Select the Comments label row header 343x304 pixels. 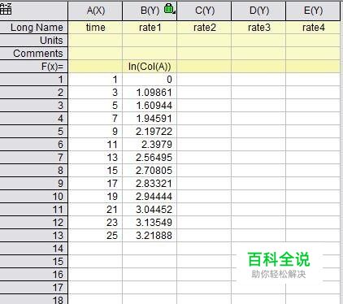(33, 54)
